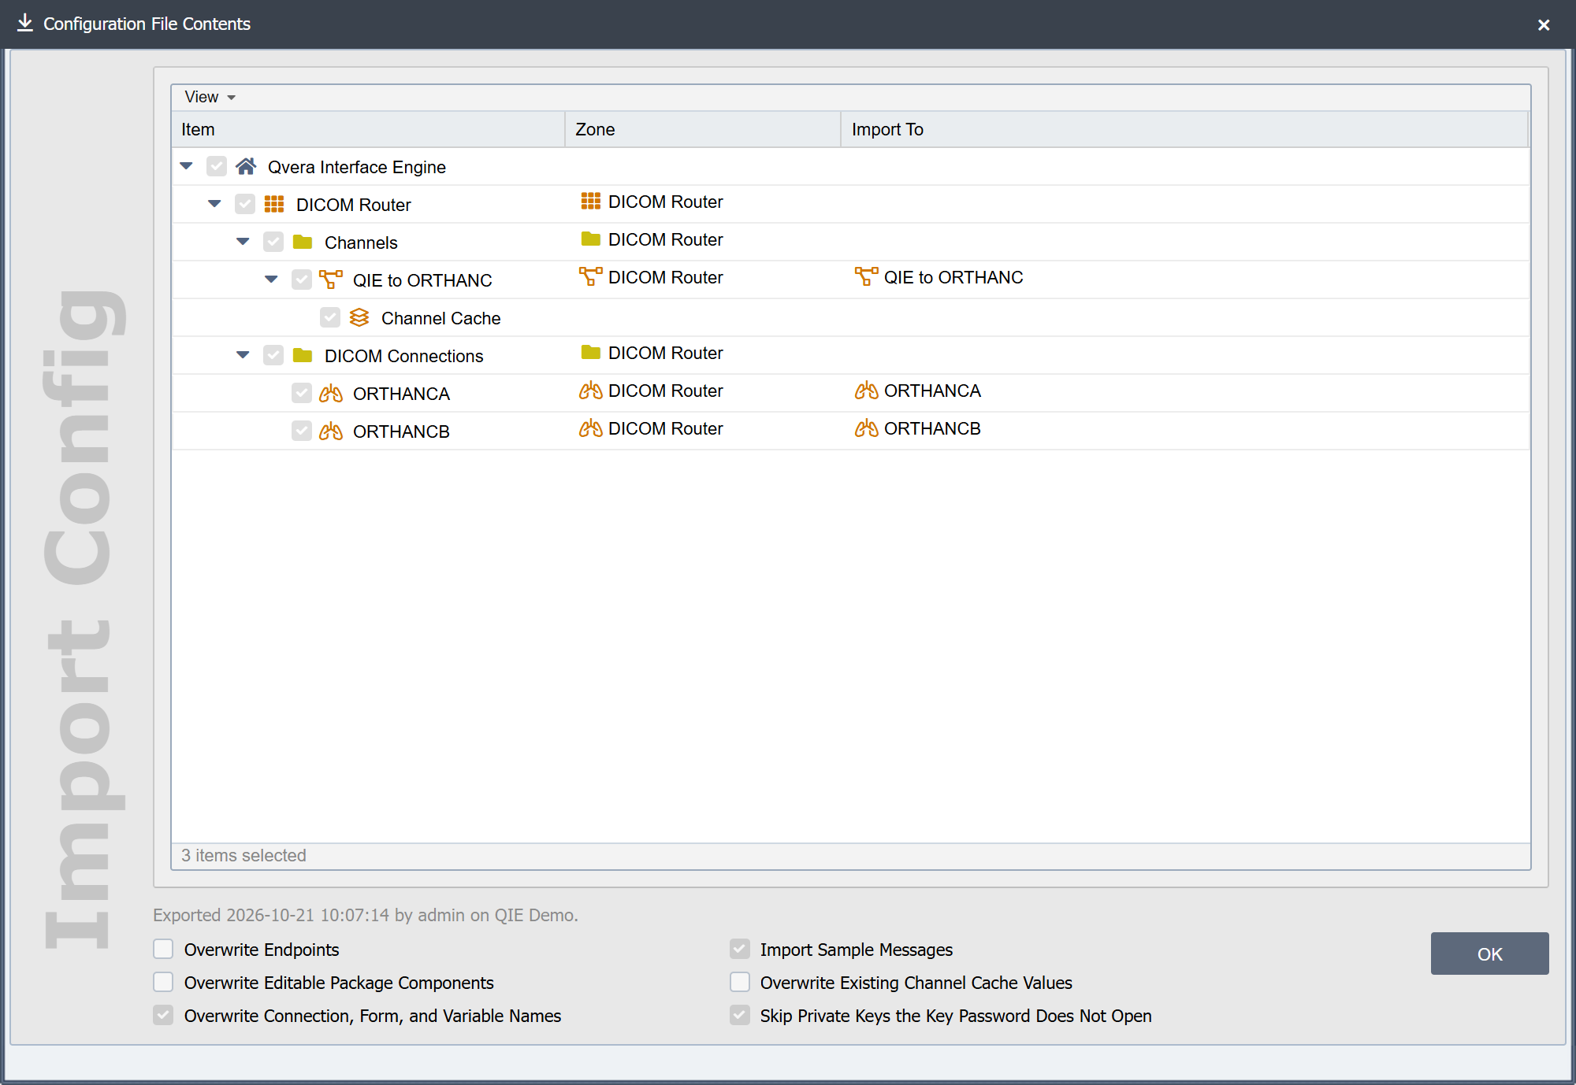The image size is (1576, 1085).
Task: Click the home icon beside Qvera Interface Engine
Action: coord(246,166)
